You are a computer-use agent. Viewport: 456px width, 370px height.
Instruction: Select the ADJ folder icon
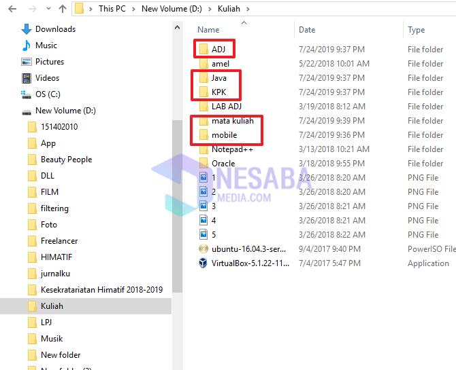click(x=203, y=50)
